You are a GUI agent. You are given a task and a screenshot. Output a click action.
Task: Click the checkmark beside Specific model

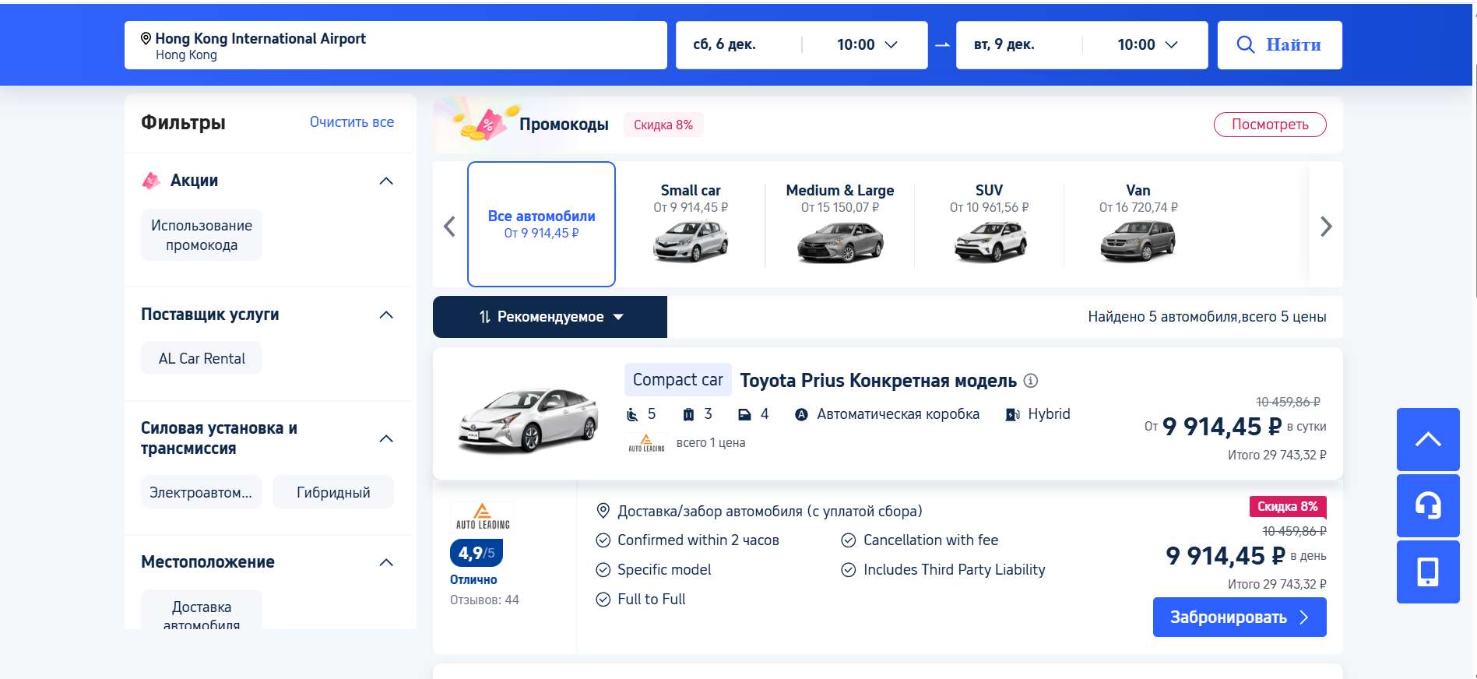click(x=603, y=570)
